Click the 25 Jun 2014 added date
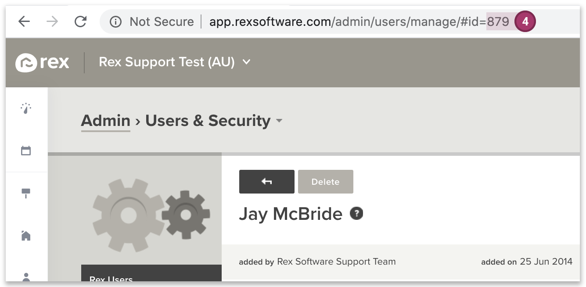This screenshot has height=287, width=586. tap(546, 262)
